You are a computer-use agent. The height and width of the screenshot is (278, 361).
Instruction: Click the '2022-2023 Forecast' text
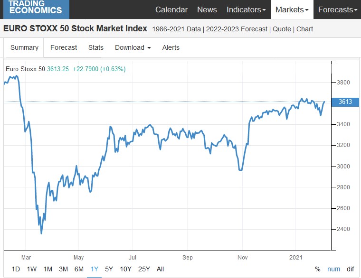click(237, 29)
